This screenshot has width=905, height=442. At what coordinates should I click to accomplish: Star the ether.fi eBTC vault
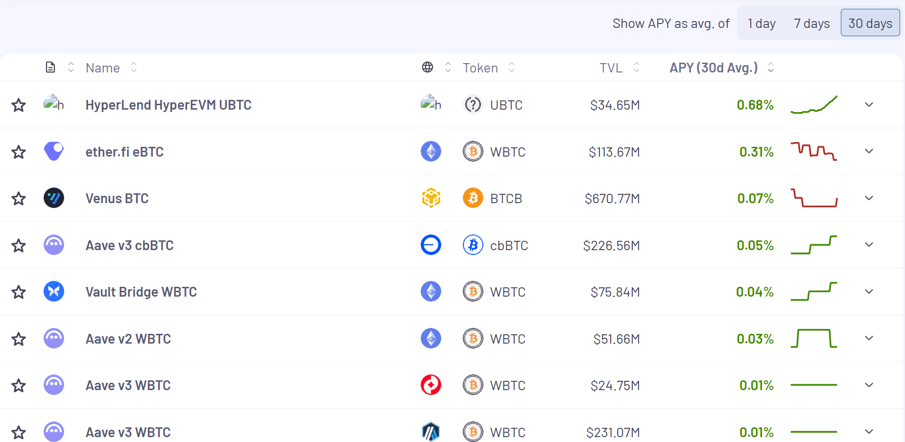click(19, 152)
